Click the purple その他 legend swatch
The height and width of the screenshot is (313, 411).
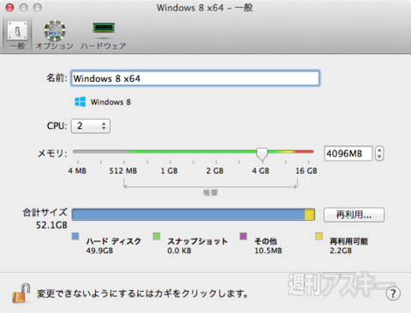243,236
